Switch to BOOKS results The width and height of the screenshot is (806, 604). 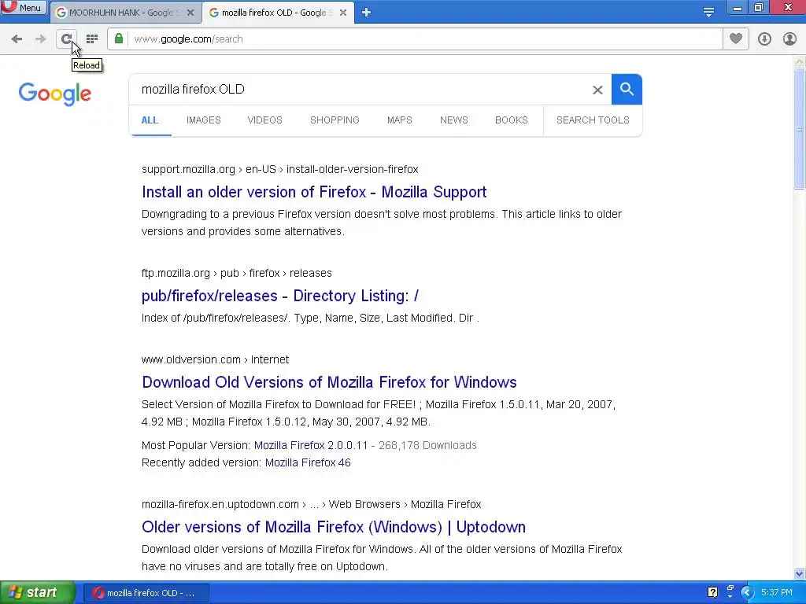click(x=512, y=120)
